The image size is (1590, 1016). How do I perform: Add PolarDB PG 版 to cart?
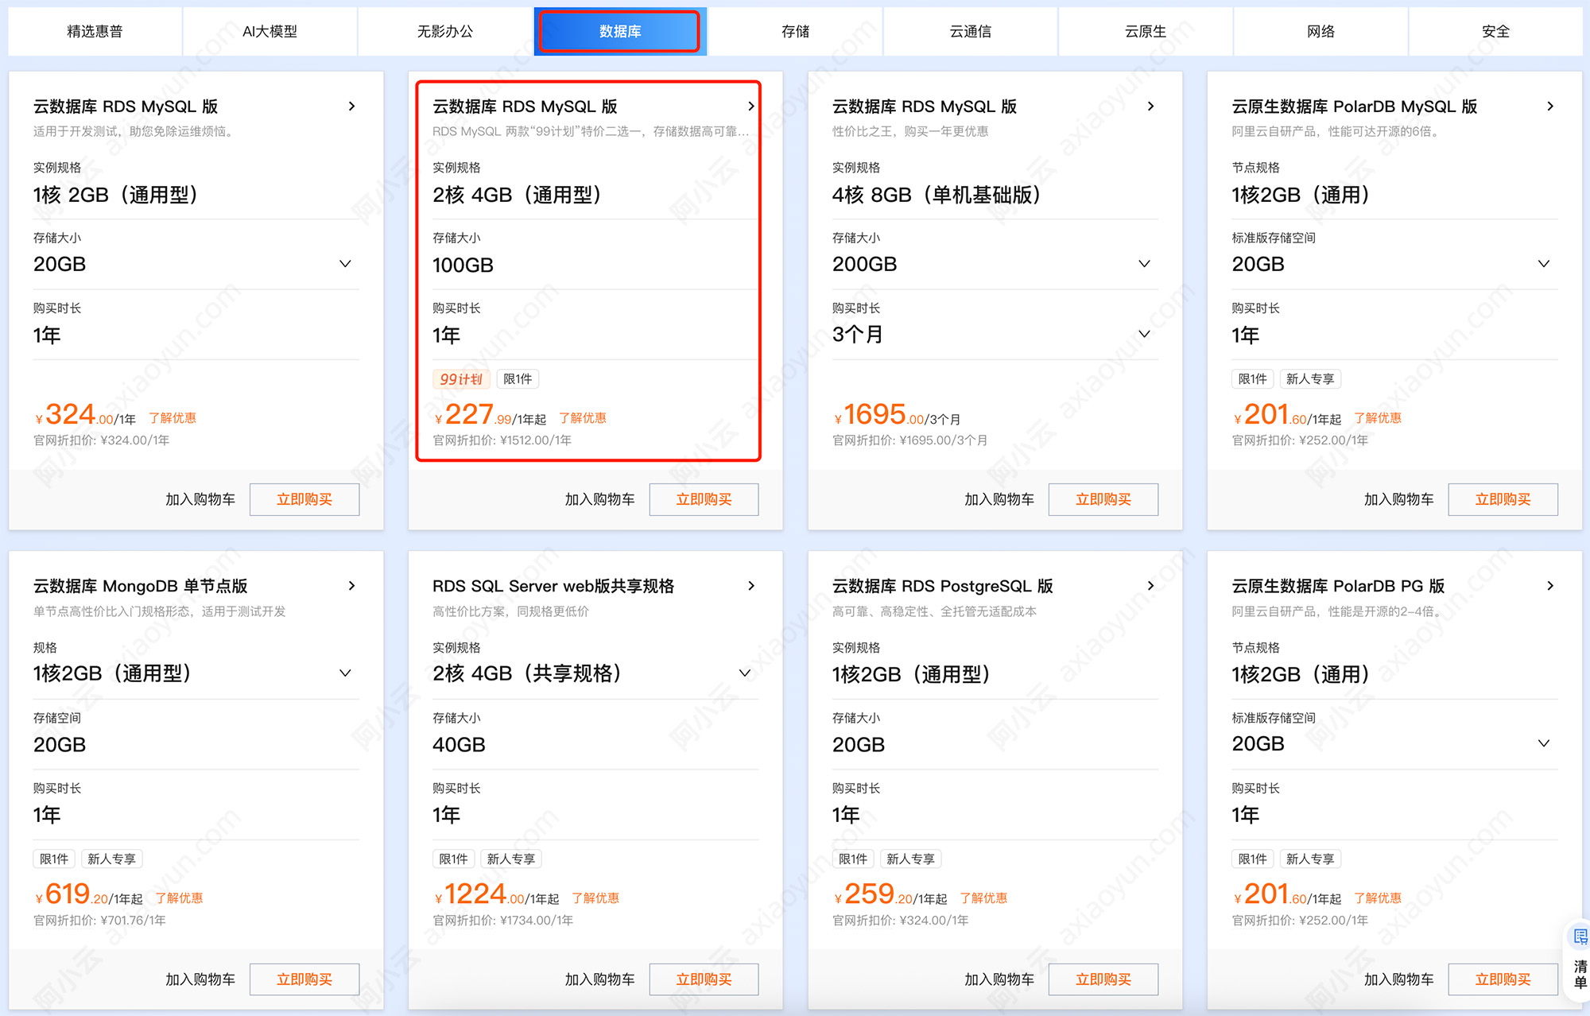click(x=1398, y=979)
